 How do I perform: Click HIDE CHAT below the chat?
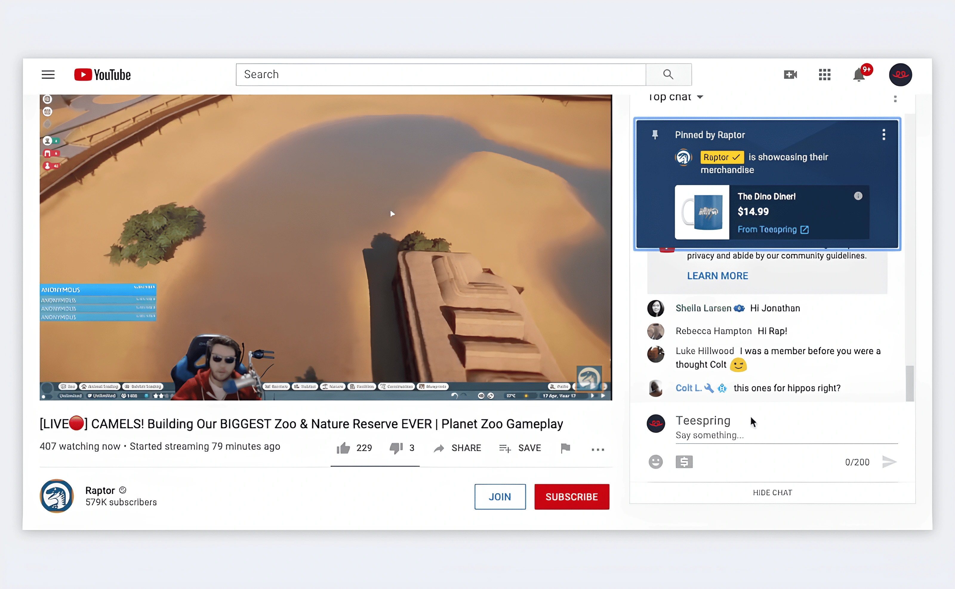click(772, 493)
